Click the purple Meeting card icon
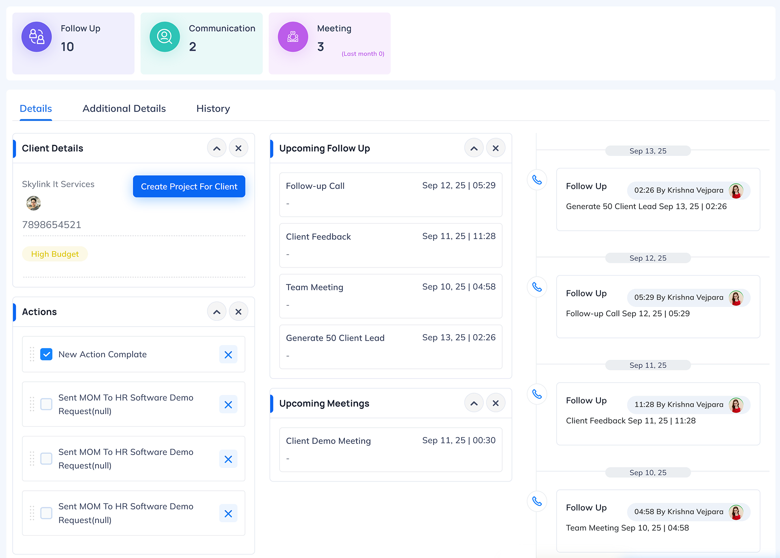This screenshot has width=780, height=558. [292, 37]
